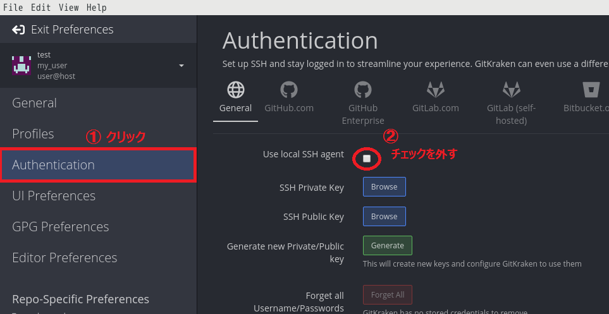Open the Bitbucket bucket icon
Viewport: 609px width, 314px height.
point(592,90)
